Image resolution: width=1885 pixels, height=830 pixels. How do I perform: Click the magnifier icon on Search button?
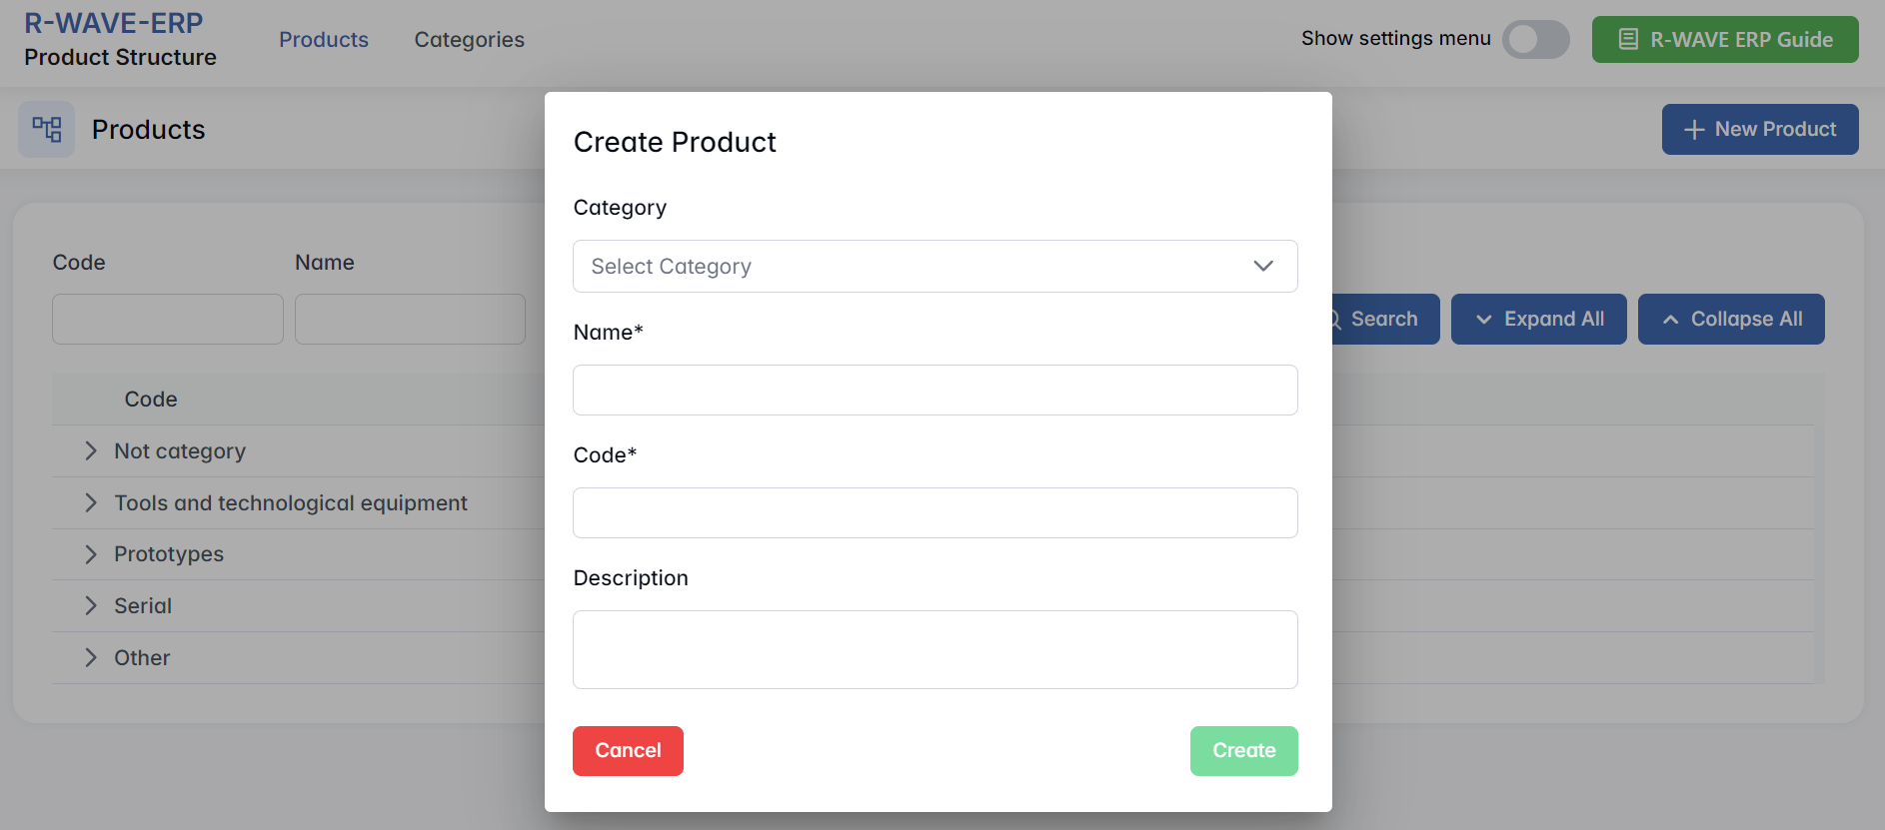tap(1336, 320)
